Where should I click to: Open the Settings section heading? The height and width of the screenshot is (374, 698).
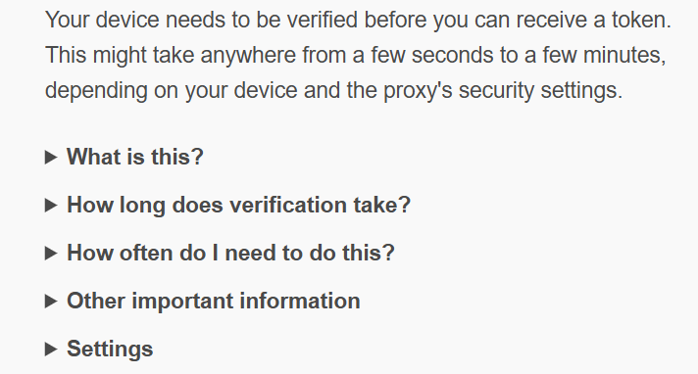click(110, 350)
